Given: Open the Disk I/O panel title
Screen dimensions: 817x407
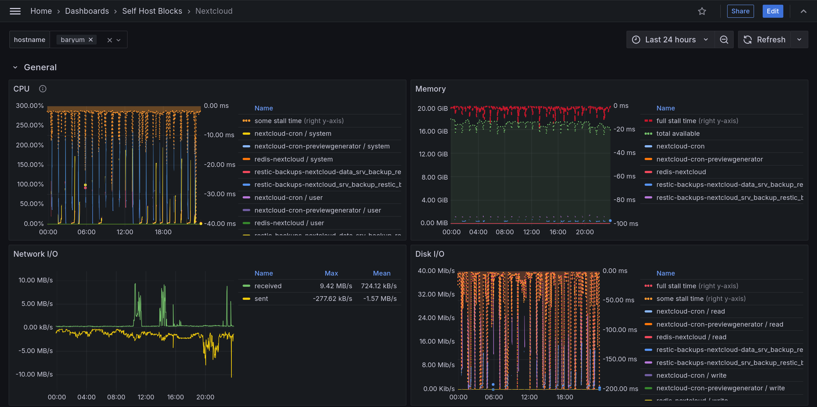Looking at the screenshot, I should tap(430, 254).
